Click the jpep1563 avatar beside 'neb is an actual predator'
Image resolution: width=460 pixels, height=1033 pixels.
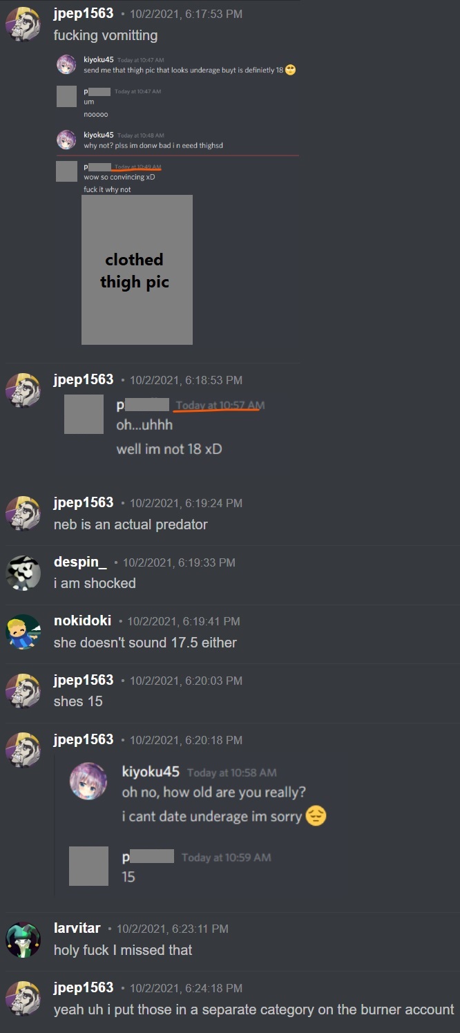22,513
